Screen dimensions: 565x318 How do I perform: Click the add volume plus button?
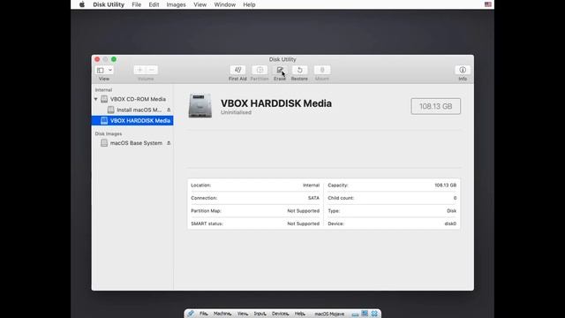pos(139,70)
